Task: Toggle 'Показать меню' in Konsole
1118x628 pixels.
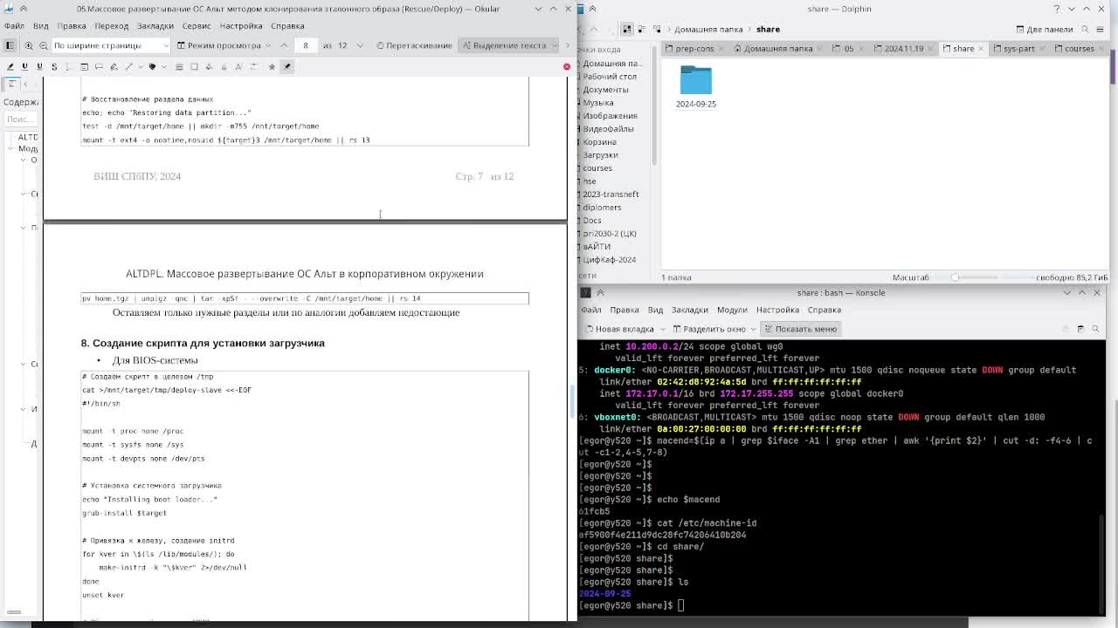Action: 799,329
